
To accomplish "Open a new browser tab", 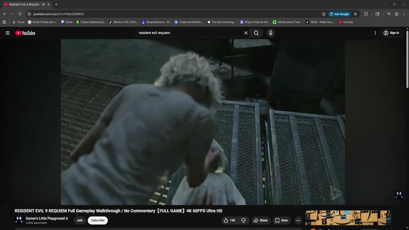I will (x=56, y=4).
